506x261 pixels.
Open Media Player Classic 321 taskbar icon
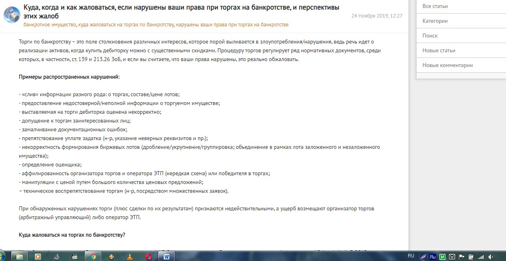75,257
